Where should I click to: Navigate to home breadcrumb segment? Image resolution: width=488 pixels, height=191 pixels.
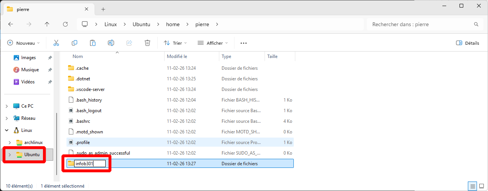[173, 24]
